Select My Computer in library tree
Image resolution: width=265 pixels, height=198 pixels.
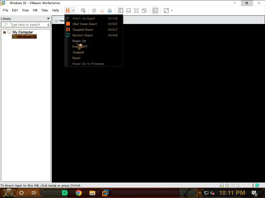click(x=23, y=32)
